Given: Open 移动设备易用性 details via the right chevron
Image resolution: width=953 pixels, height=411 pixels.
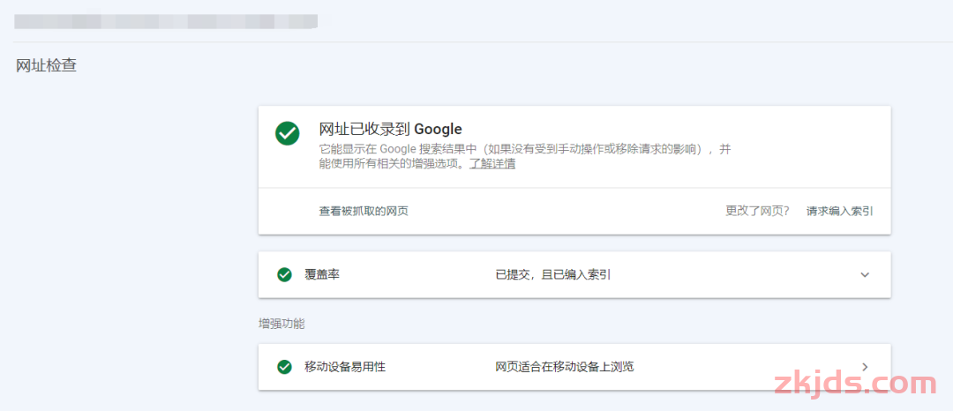Looking at the screenshot, I should pyautogui.click(x=865, y=367).
